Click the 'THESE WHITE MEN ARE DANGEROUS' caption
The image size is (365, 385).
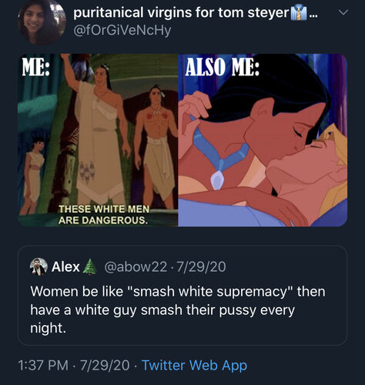point(104,215)
